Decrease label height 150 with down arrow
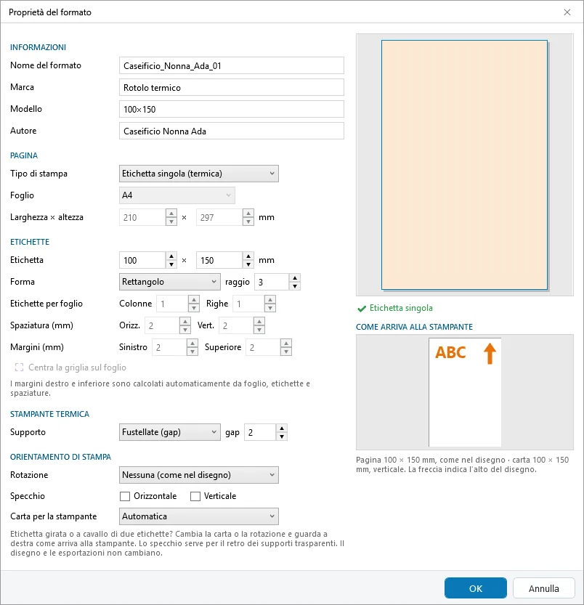The width and height of the screenshot is (584, 605). tap(248, 264)
